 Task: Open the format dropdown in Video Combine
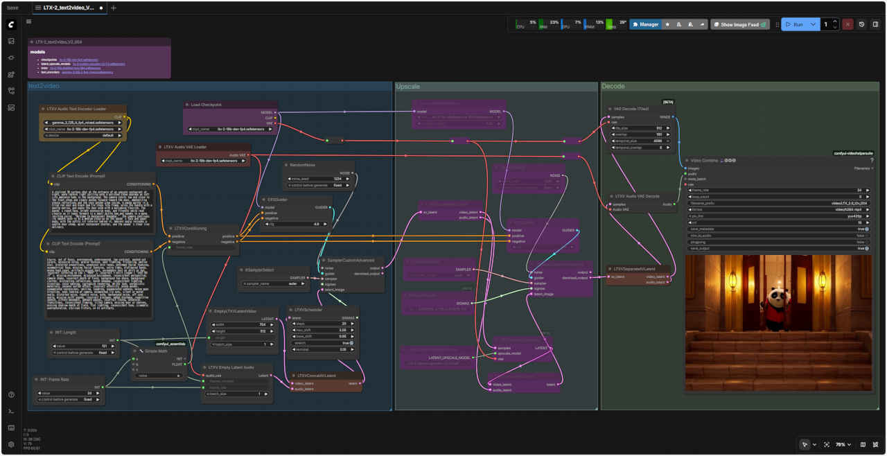point(778,209)
